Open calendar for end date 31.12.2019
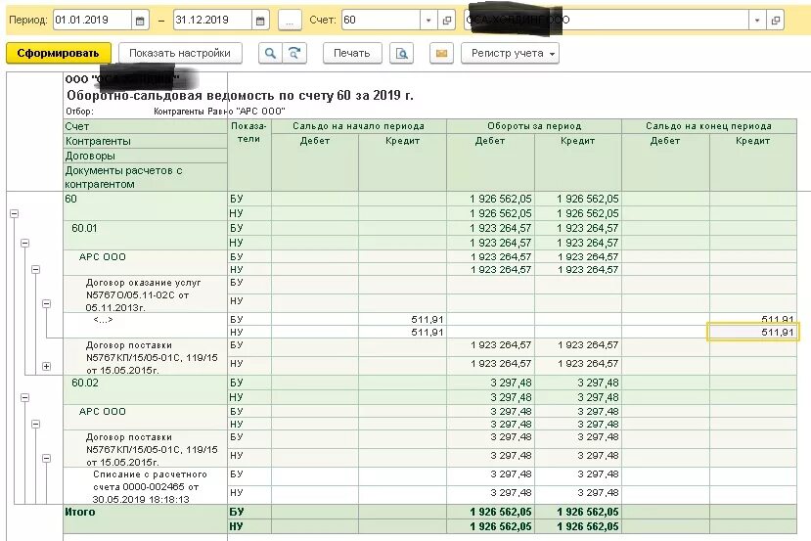This screenshot has height=541, width=811. pos(260,21)
